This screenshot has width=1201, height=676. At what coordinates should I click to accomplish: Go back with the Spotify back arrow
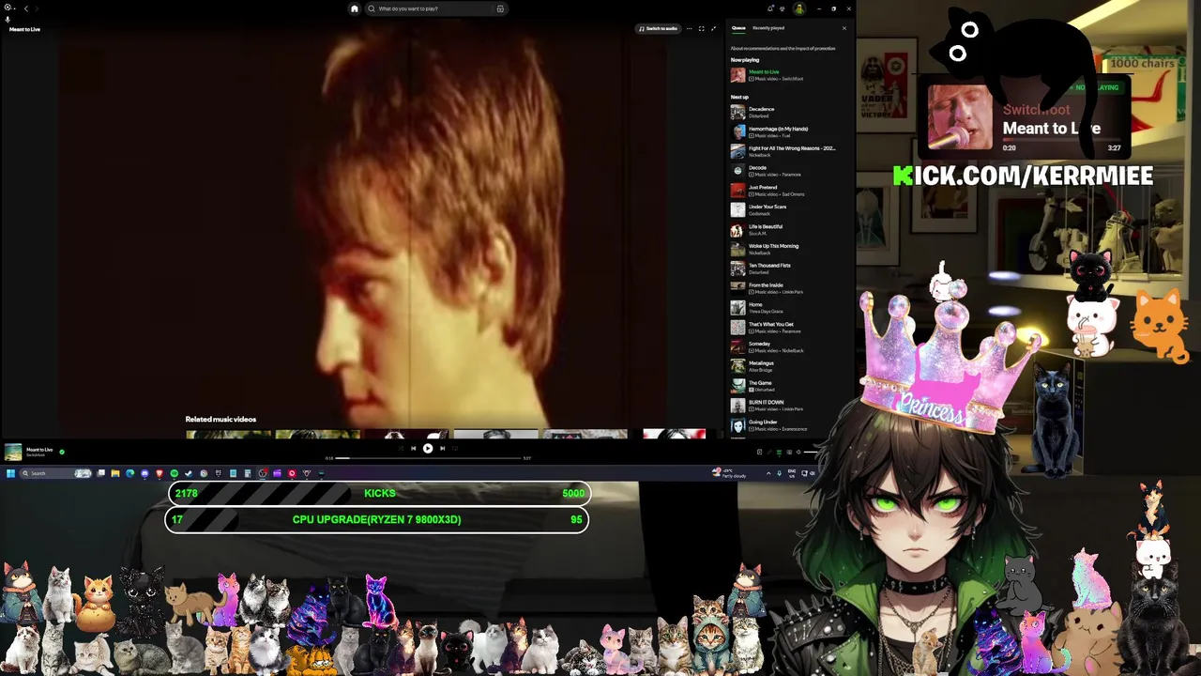[x=25, y=8]
